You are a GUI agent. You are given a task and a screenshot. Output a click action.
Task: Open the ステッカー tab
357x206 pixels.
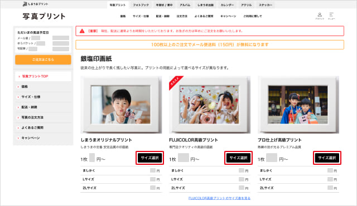pyautogui.click(x=266, y=5)
